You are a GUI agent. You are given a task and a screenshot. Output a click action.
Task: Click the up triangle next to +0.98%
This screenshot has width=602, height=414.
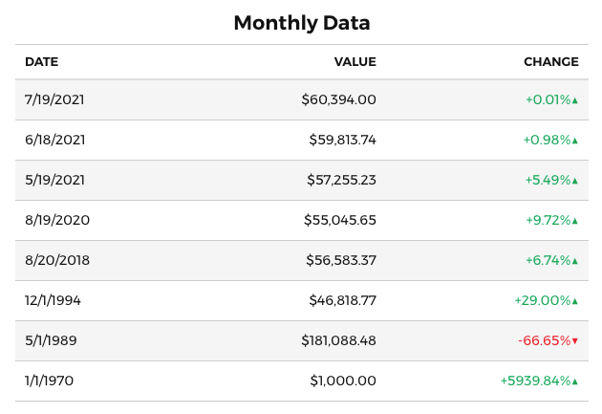click(575, 141)
